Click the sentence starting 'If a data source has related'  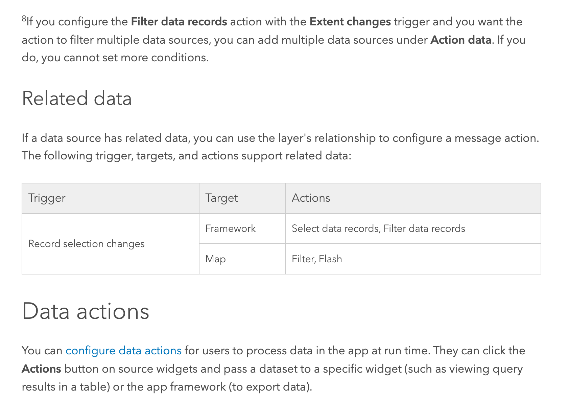pyautogui.click(x=280, y=138)
